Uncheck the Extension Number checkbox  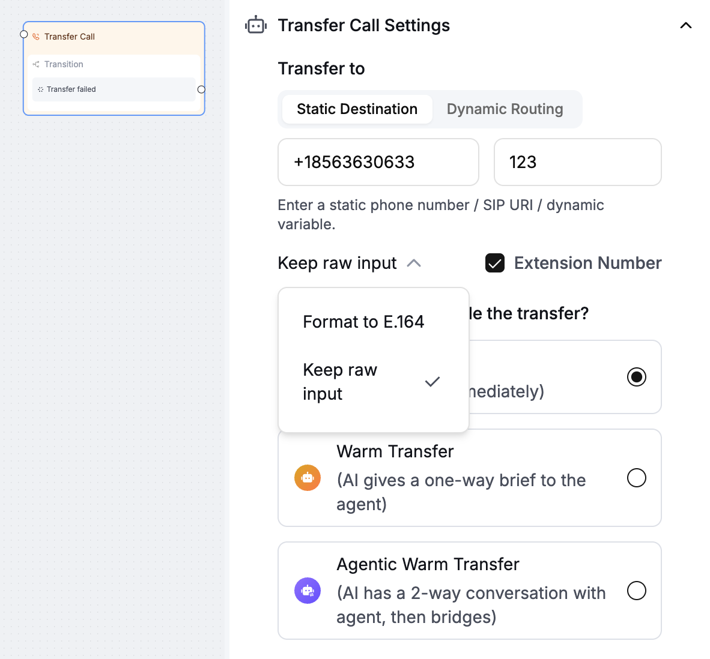tap(495, 263)
